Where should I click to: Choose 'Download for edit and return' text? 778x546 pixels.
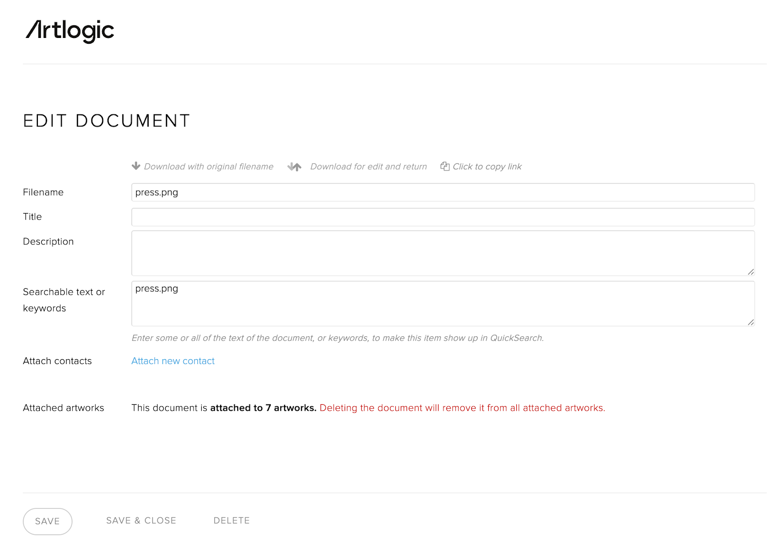(368, 167)
